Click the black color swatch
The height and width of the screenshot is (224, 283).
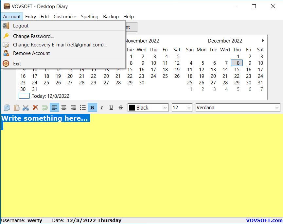tap(132, 108)
